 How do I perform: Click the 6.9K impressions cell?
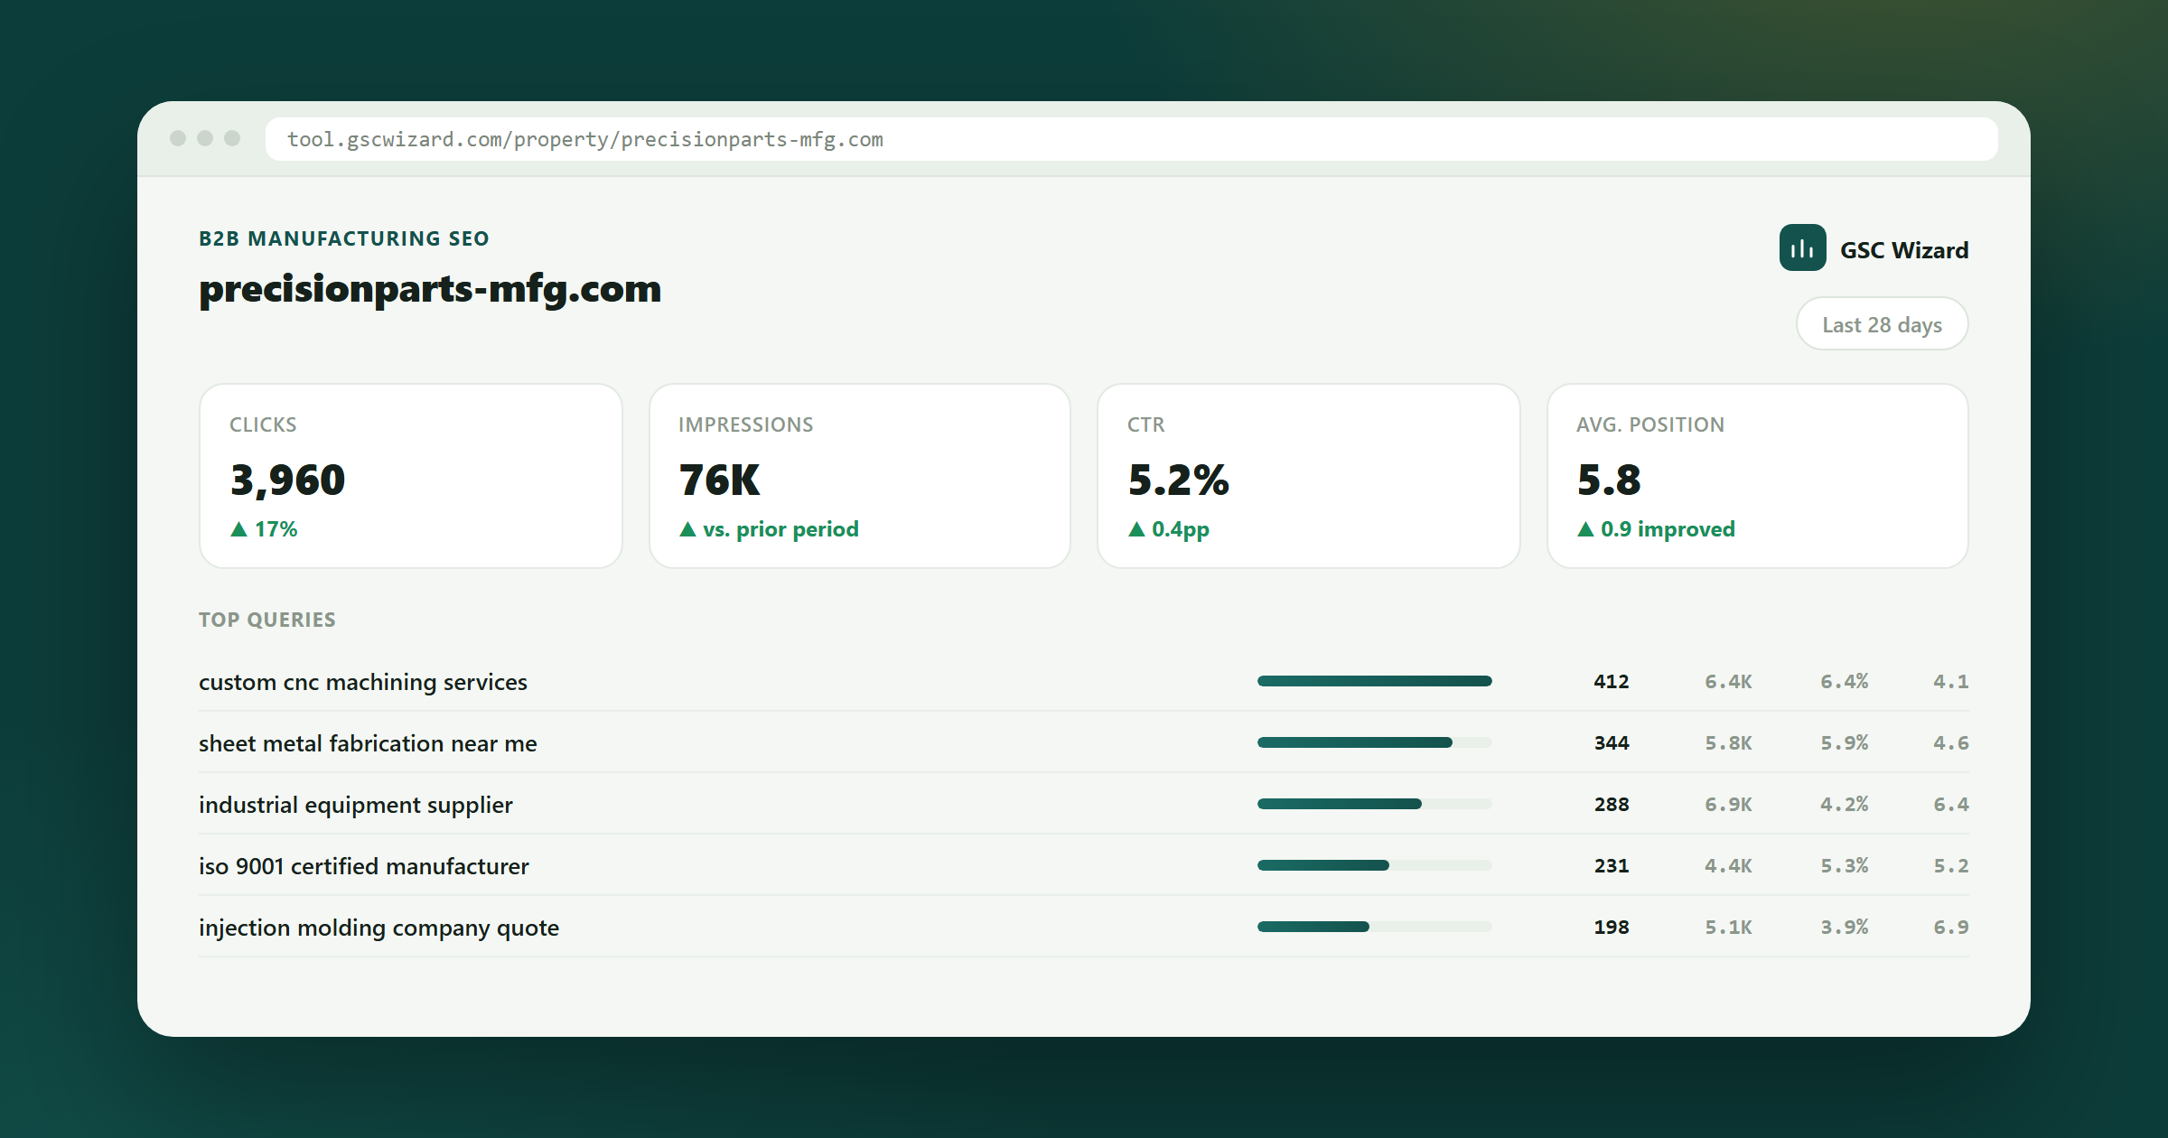1728,804
